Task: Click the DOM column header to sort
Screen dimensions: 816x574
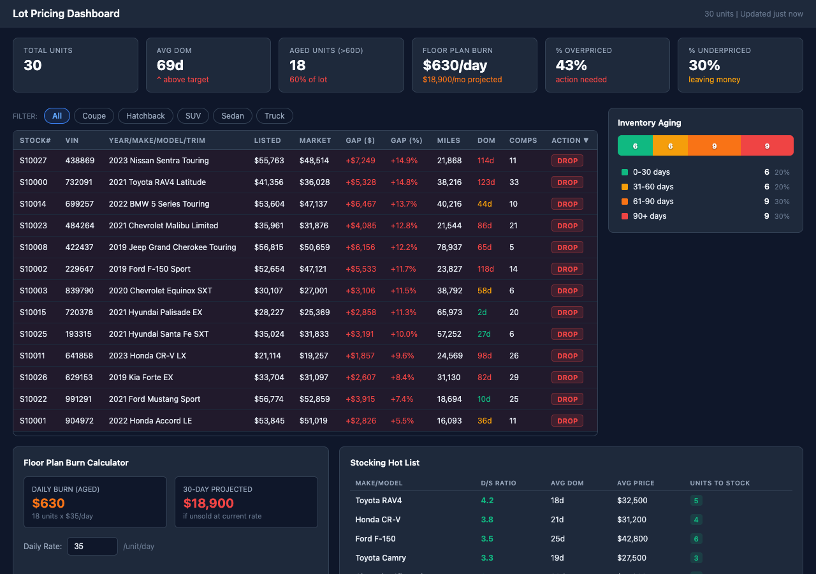Action: pos(486,140)
